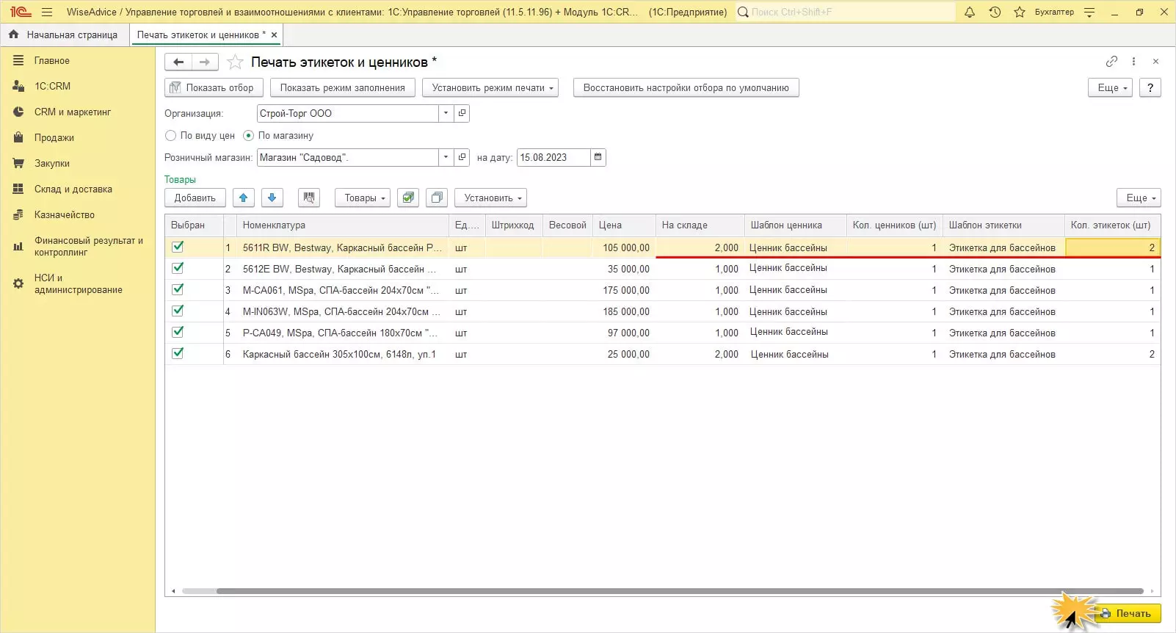Move the row up with up arrow
Screen dimensions: 1176x633
(244, 198)
